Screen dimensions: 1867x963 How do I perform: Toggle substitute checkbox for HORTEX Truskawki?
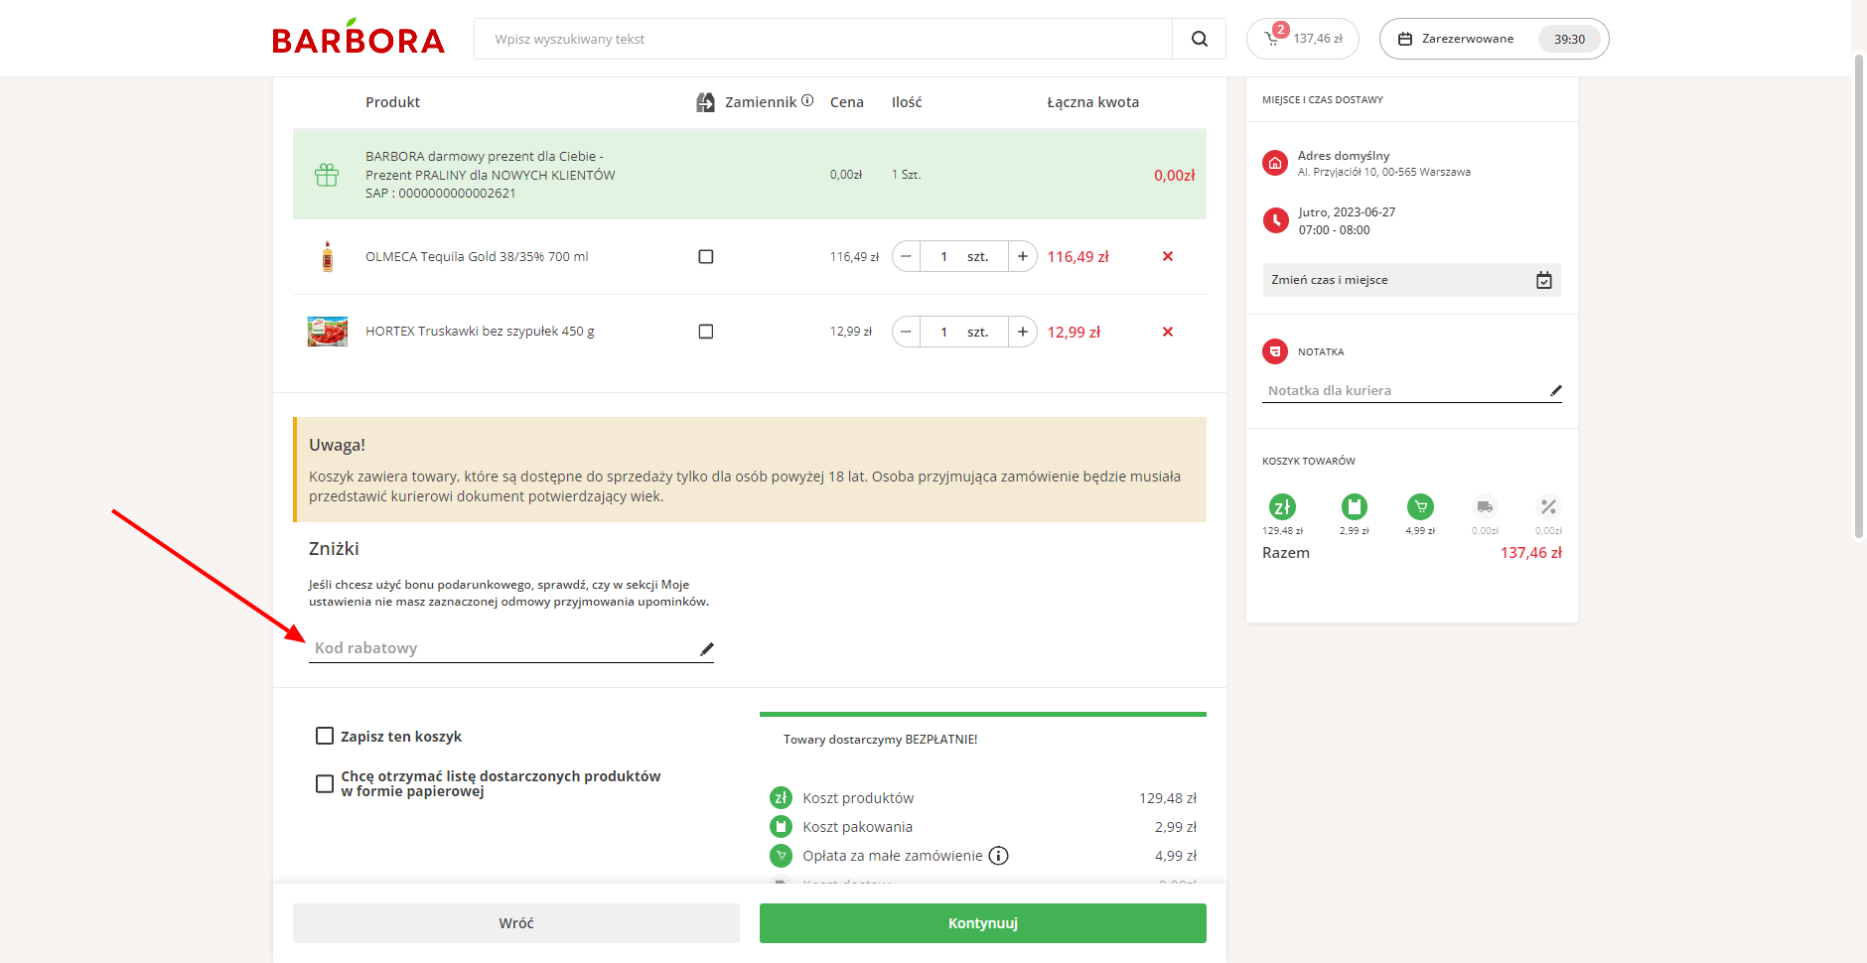tap(706, 332)
